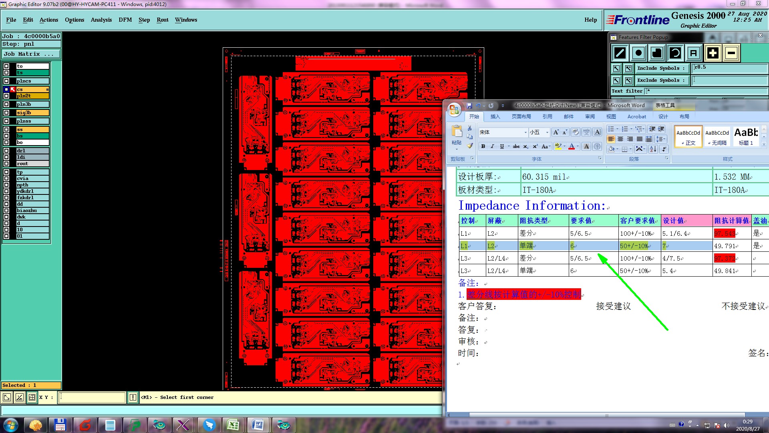
Task: Toggle the Surfaces filter icon
Action: [657, 53]
